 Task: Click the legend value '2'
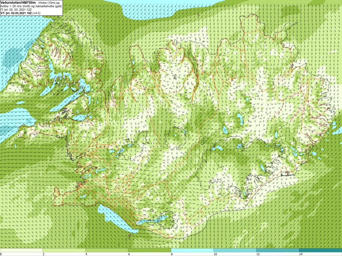(44, 254)
